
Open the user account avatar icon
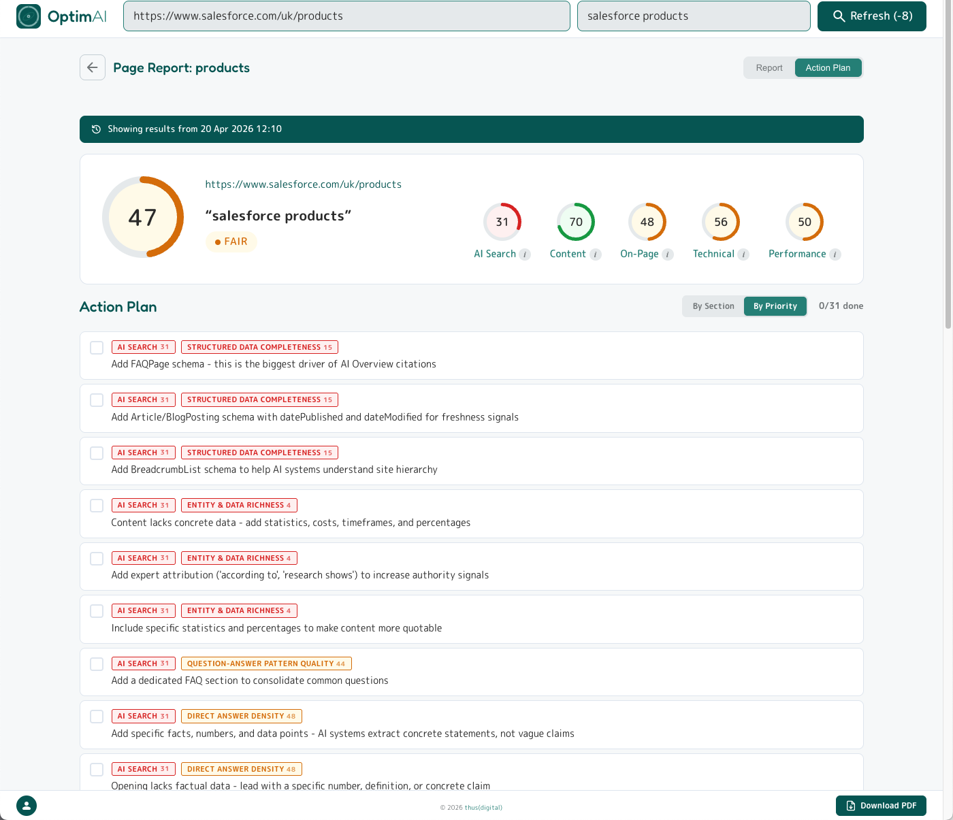click(x=27, y=806)
